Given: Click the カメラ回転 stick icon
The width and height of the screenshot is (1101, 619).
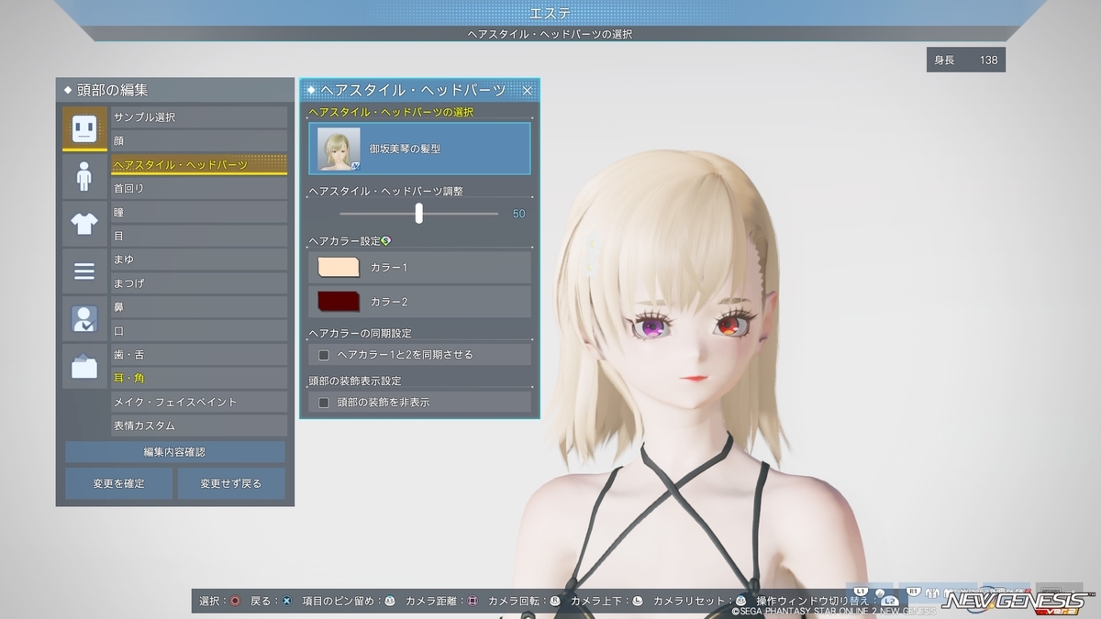Looking at the screenshot, I should [x=555, y=601].
